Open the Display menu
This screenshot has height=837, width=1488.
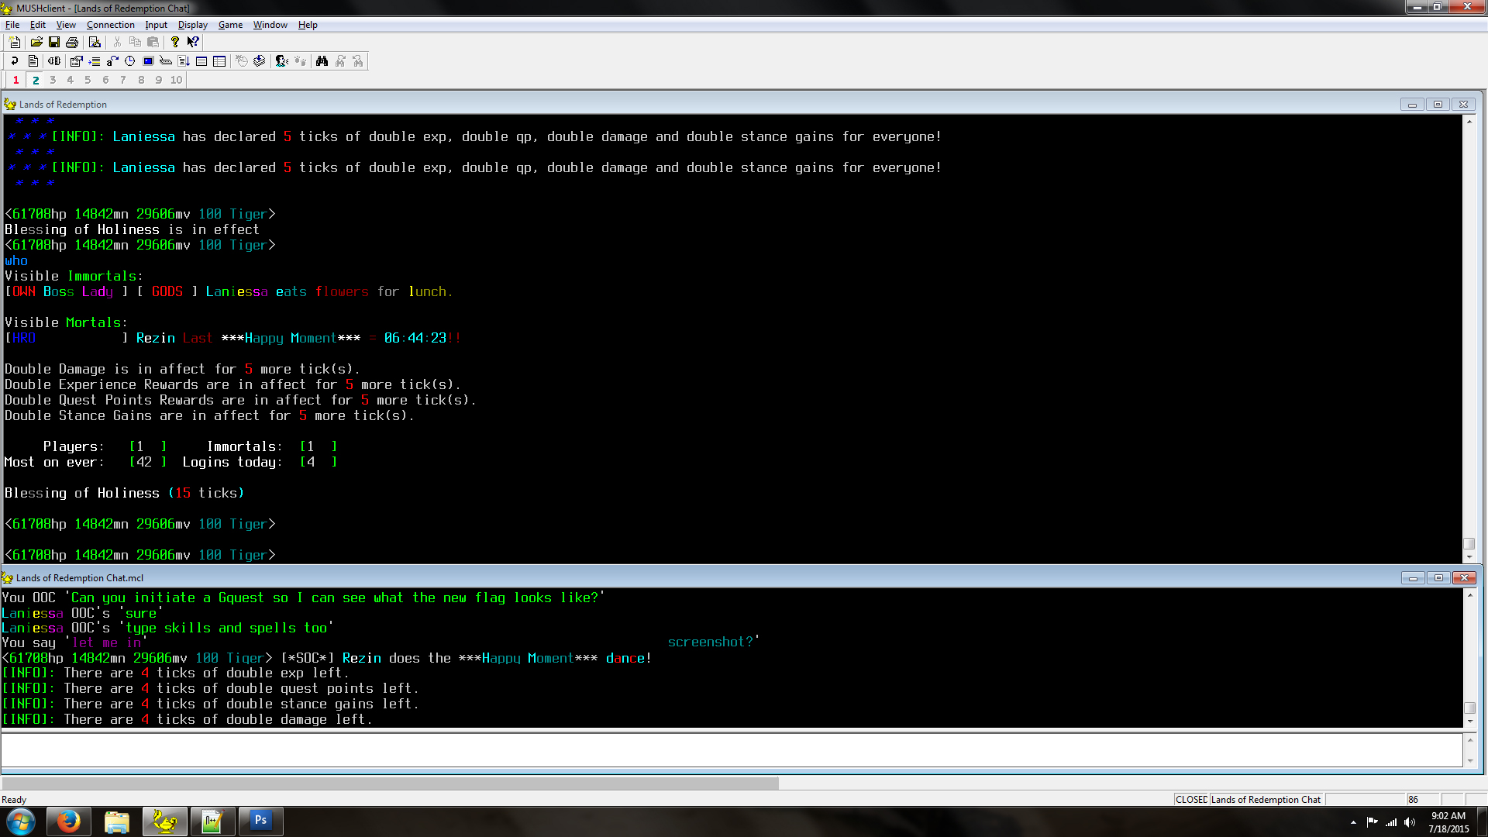click(x=192, y=25)
